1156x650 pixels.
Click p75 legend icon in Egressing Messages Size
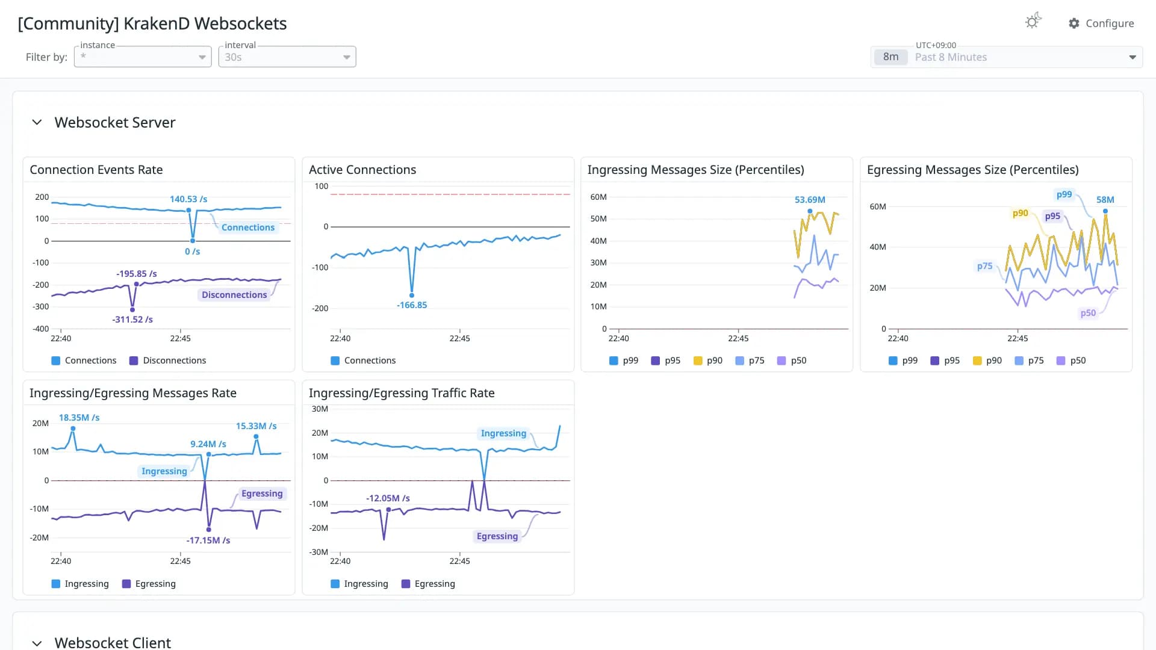(x=1019, y=361)
